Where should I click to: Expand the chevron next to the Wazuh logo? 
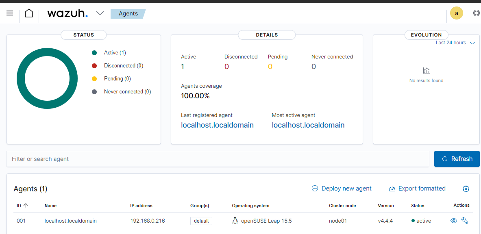coord(100,13)
